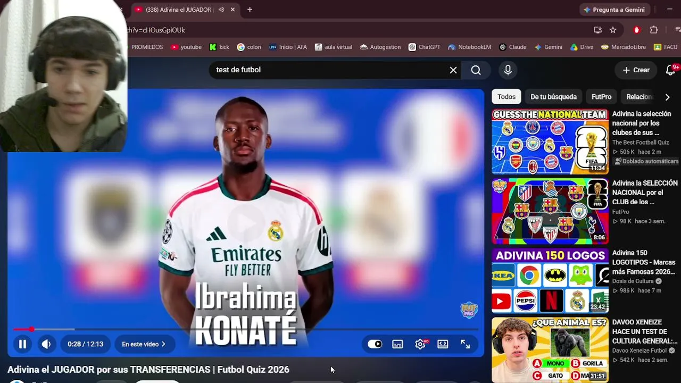The width and height of the screenshot is (681, 383).
Task: Open the FutPro national team club thumbnail
Action: (550, 211)
